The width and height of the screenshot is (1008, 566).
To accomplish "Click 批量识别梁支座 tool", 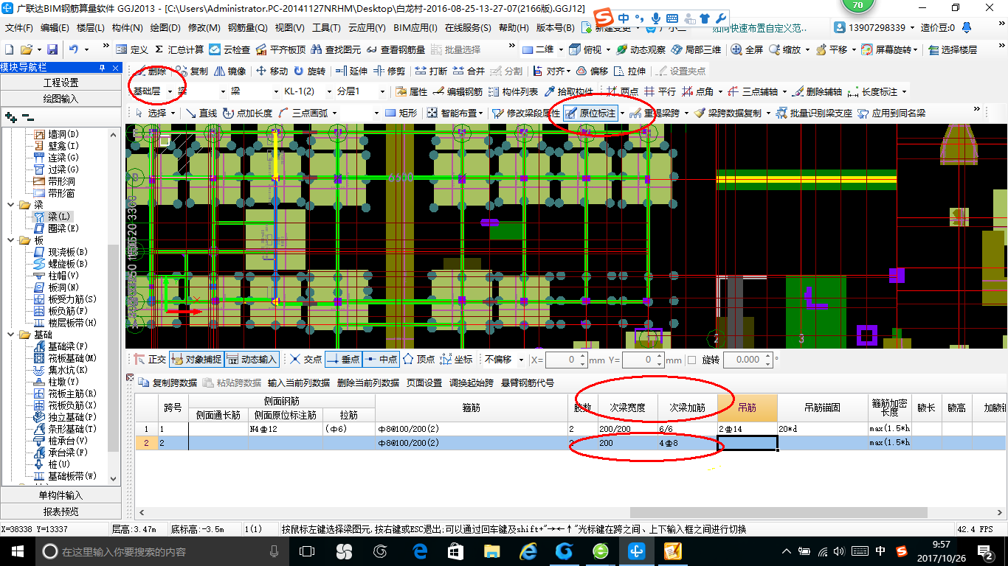I will 814,113.
